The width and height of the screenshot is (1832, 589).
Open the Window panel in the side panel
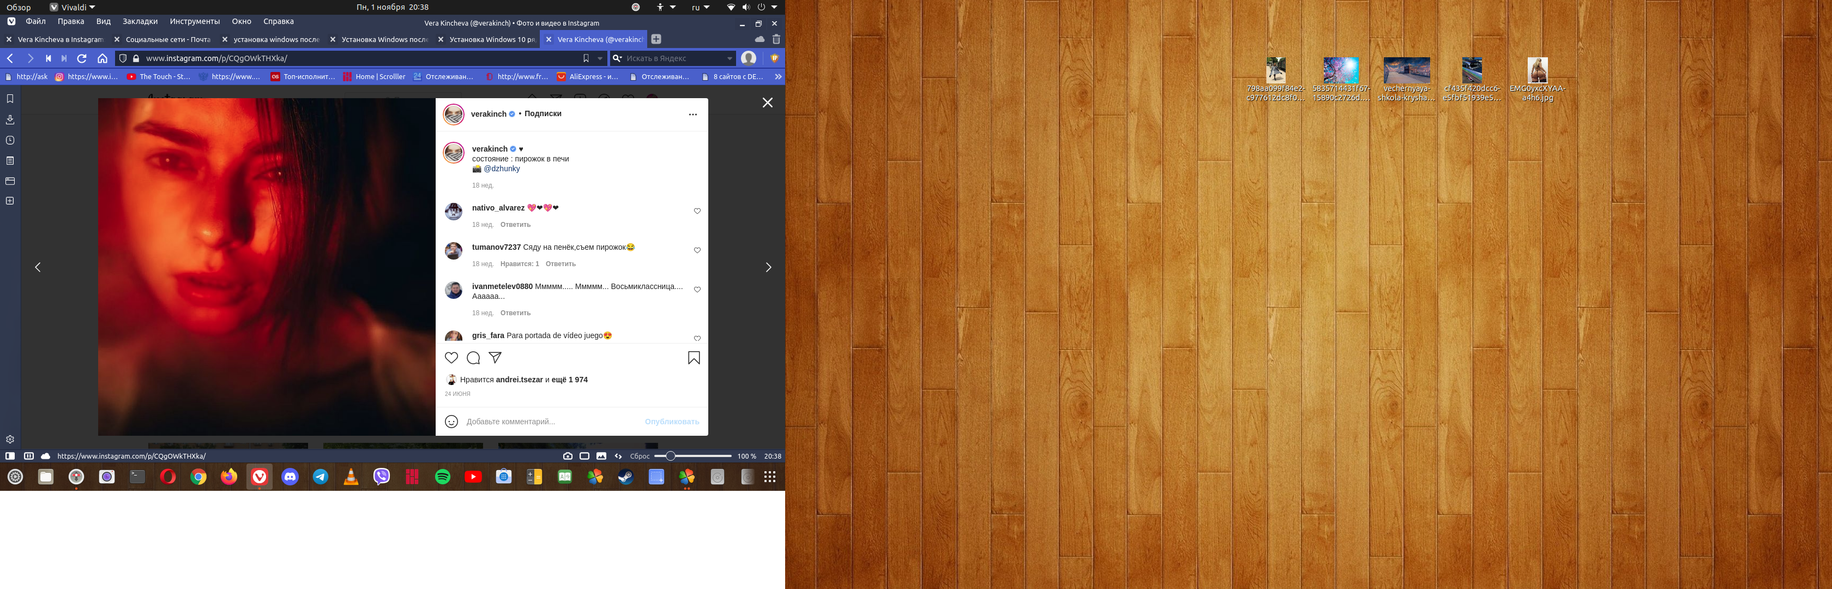pyautogui.click(x=10, y=181)
